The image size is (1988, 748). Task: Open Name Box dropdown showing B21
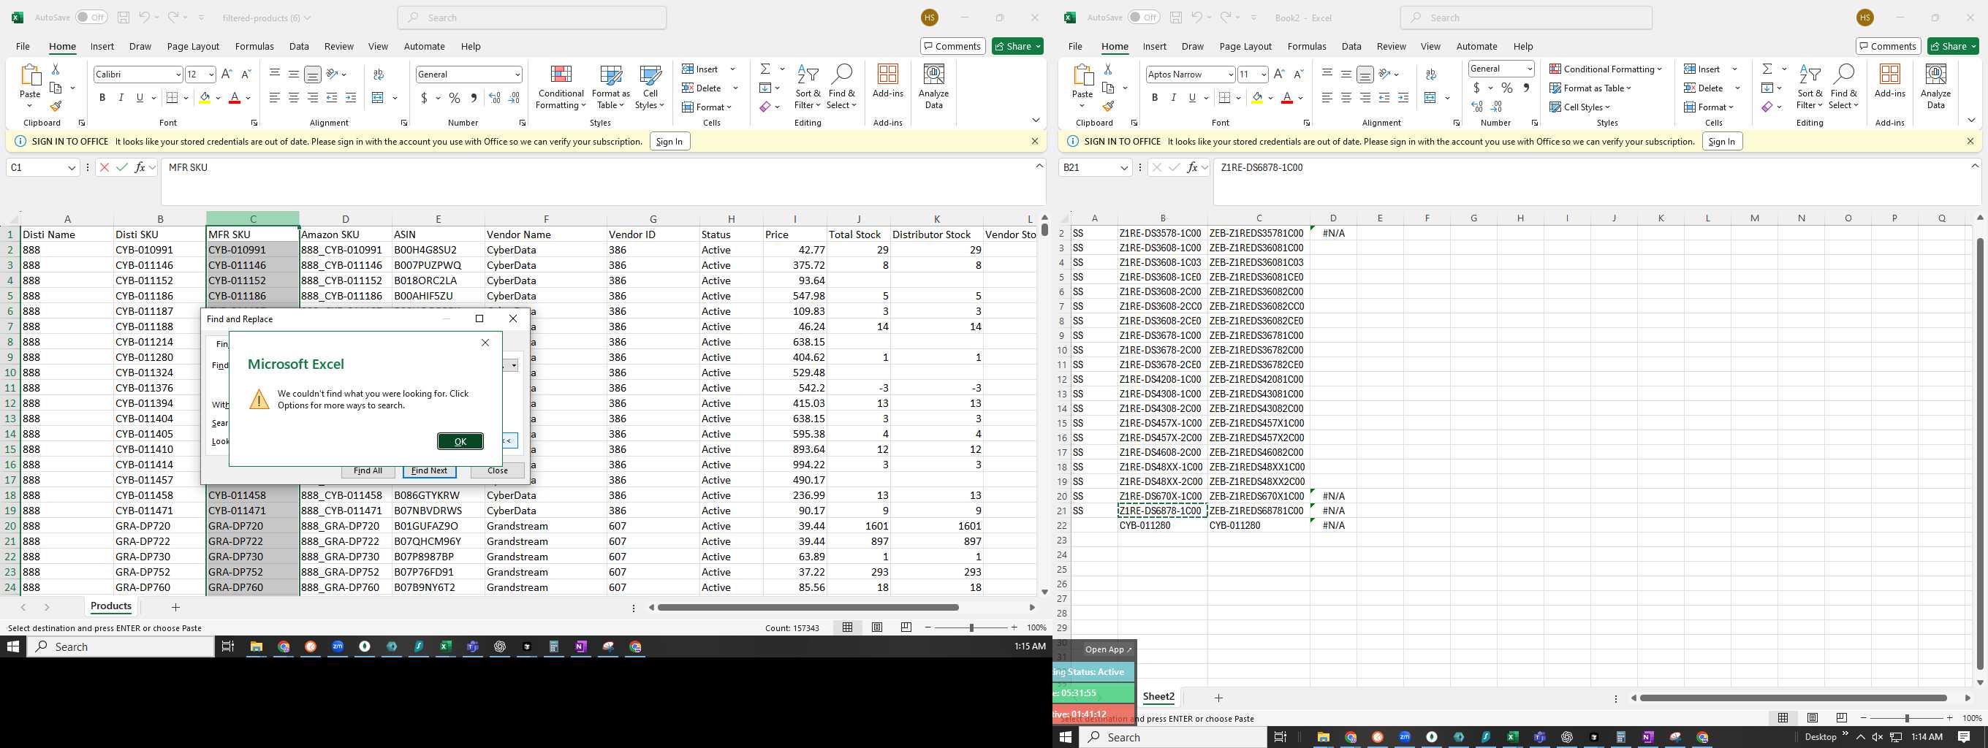coord(1123,167)
